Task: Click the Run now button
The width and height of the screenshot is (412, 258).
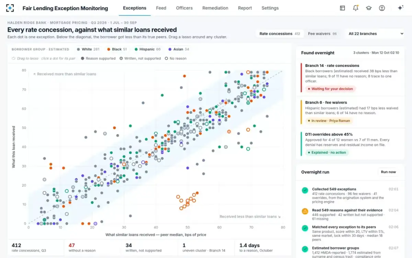Action: click(x=388, y=172)
